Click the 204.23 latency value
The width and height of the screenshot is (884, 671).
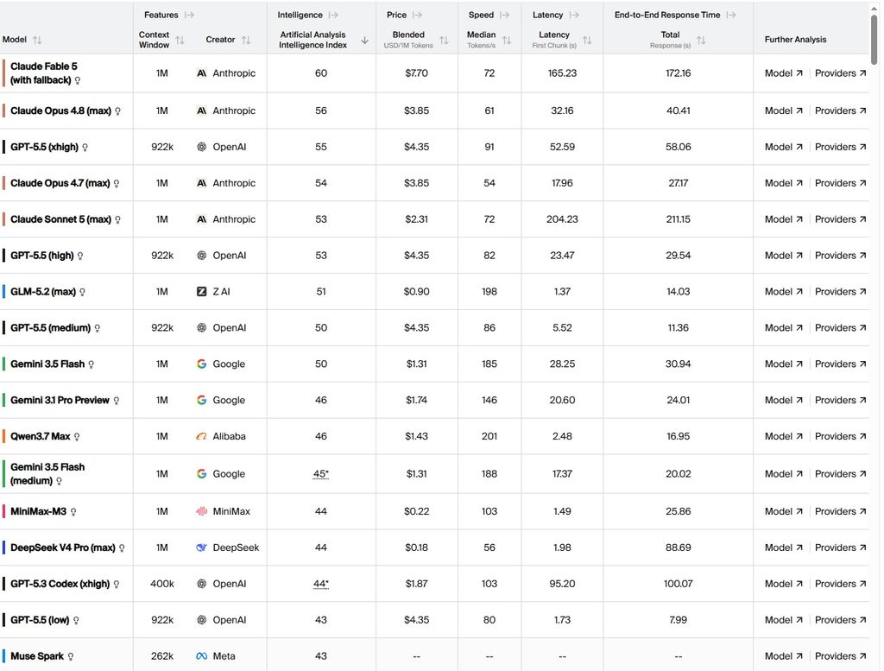562,219
